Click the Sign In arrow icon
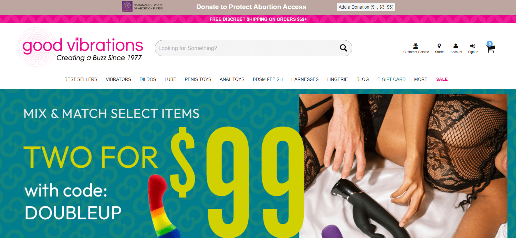Screen dimensions: 516x238 (472, 46)
